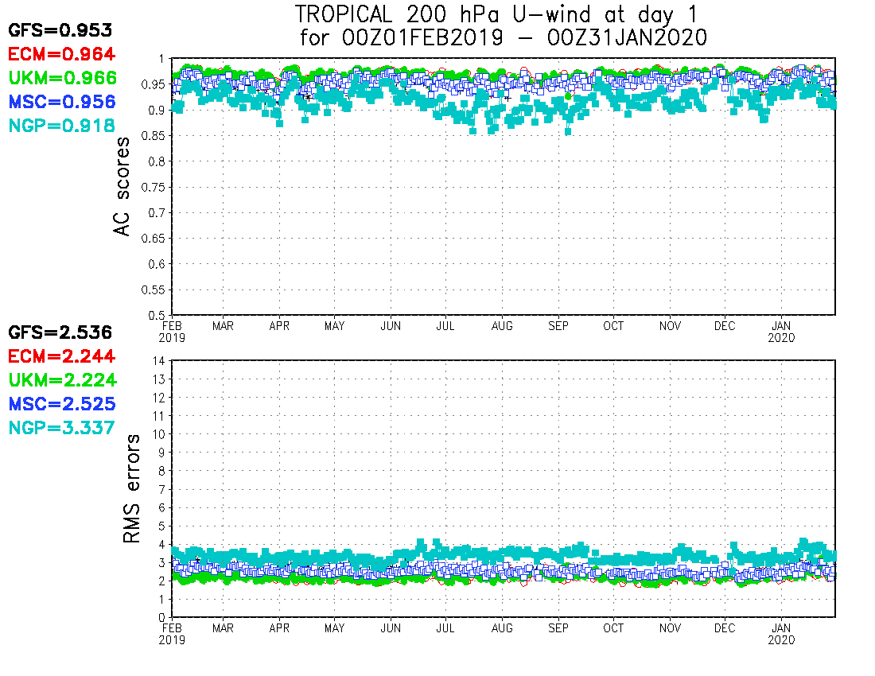The image size is (875, 676).
Task: Click 'MAY' label under the RMS errors chart
Action: 334,628
